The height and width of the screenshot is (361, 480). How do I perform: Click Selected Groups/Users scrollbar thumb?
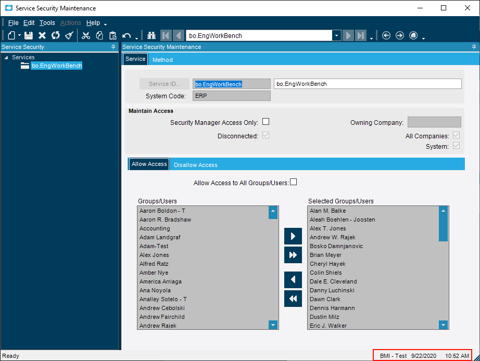pyautogui.click(x=443, y=228)
